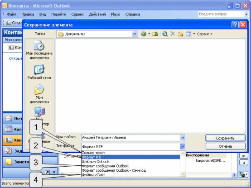This screenshot has width=251, height=188.
Task: Open the Search the Web icon
Action: click(165, 34)
